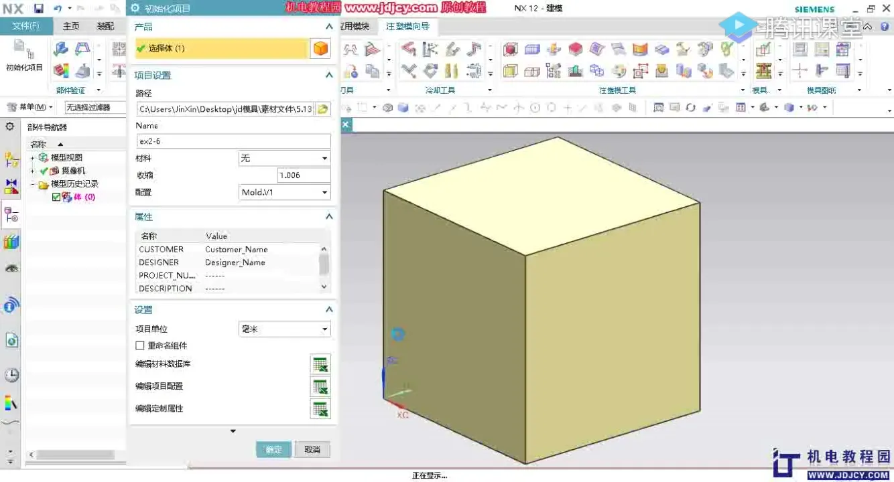Screen dimensions: 894x482
Task: Toggle the 体 (0) body checkbox
Action: point(56,197)
